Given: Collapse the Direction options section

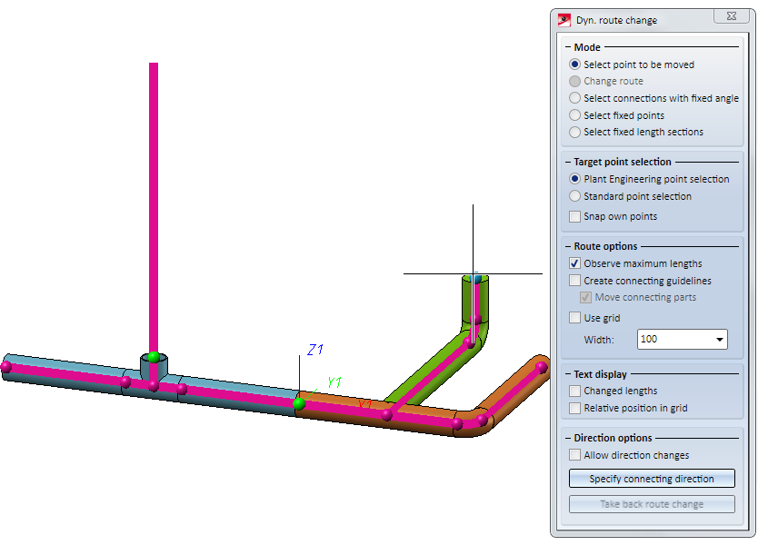Looking at the screenshot, I should [568, 438].
